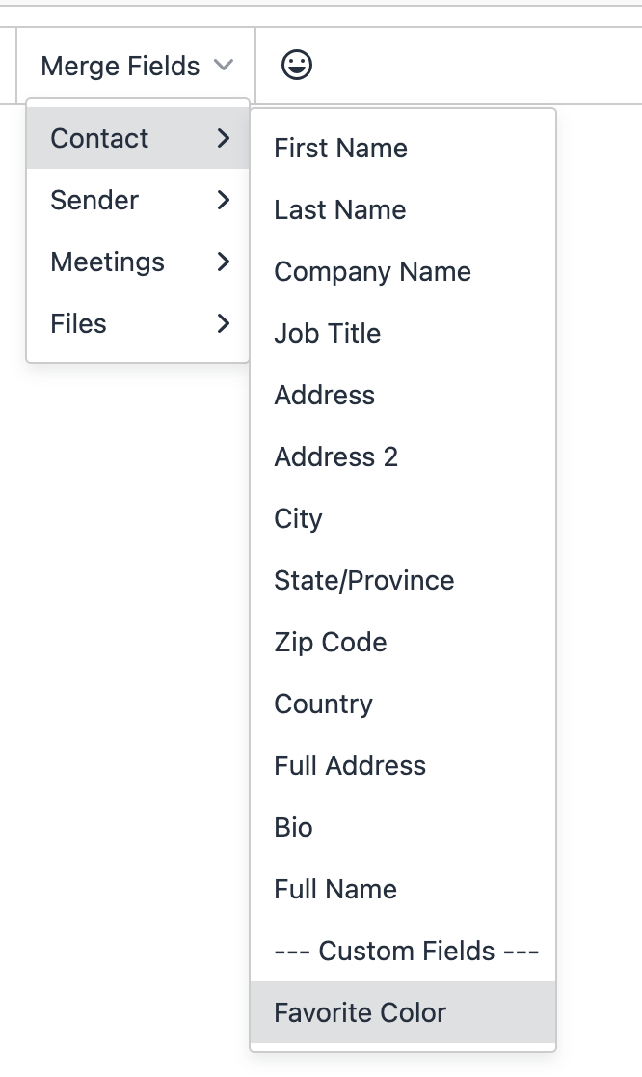
Task: Insert First Name merge field
Action: [x=403, y=149]
